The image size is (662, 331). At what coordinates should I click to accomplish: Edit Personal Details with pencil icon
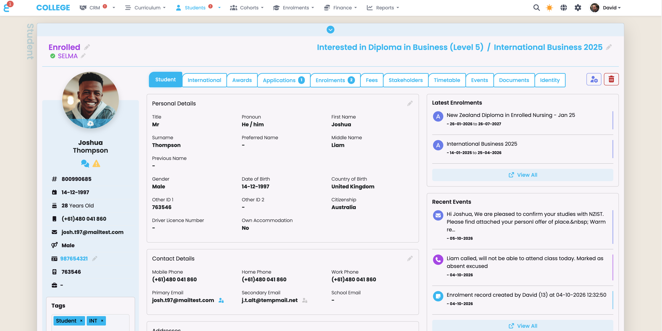(410, 103)
